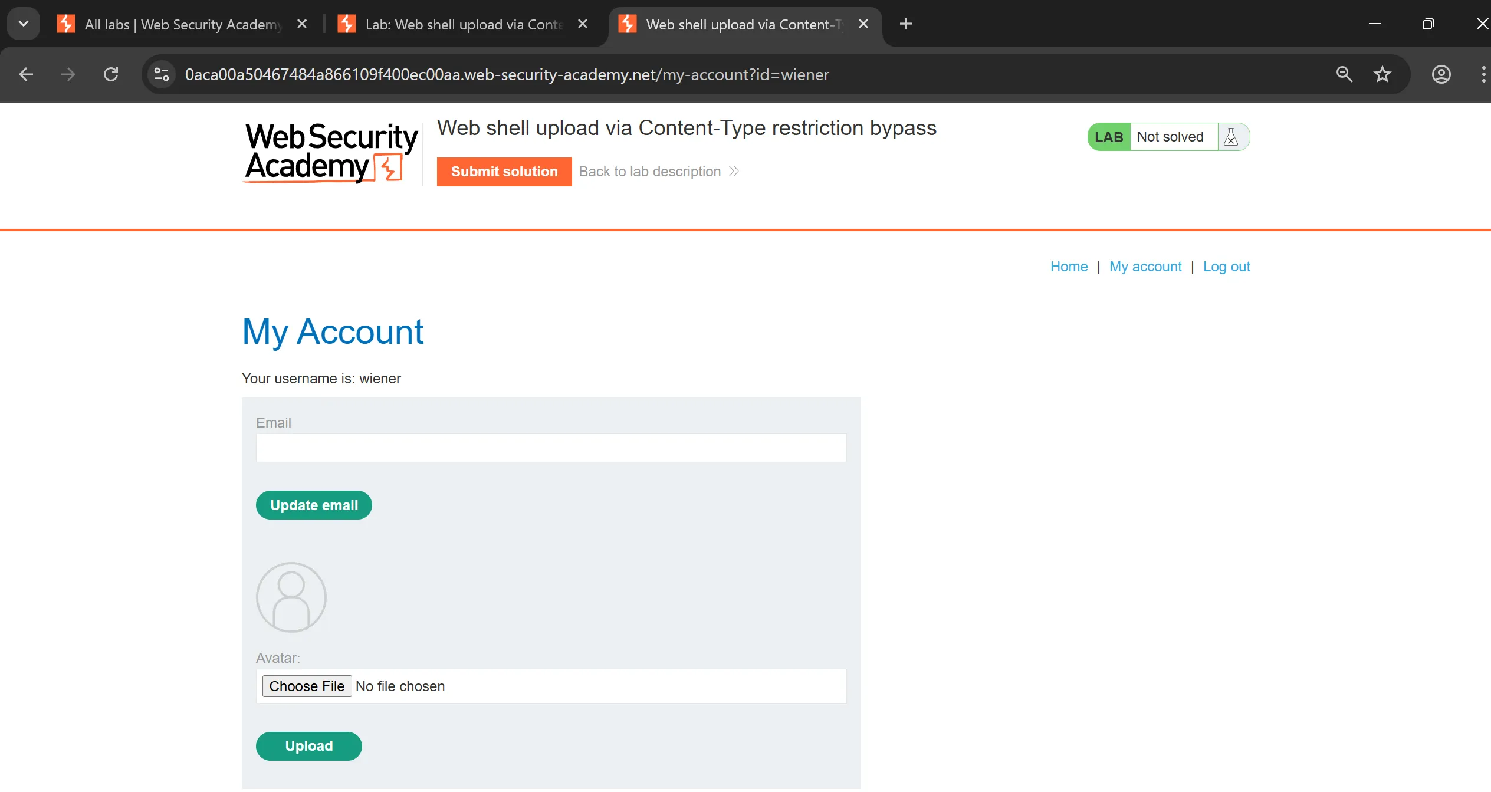Switch to the All labs tab
This screenshot has height=792, width=1491.
coord(177,24)
